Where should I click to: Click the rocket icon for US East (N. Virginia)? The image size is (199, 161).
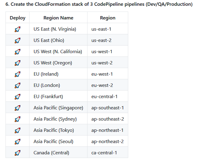point(17,29)
